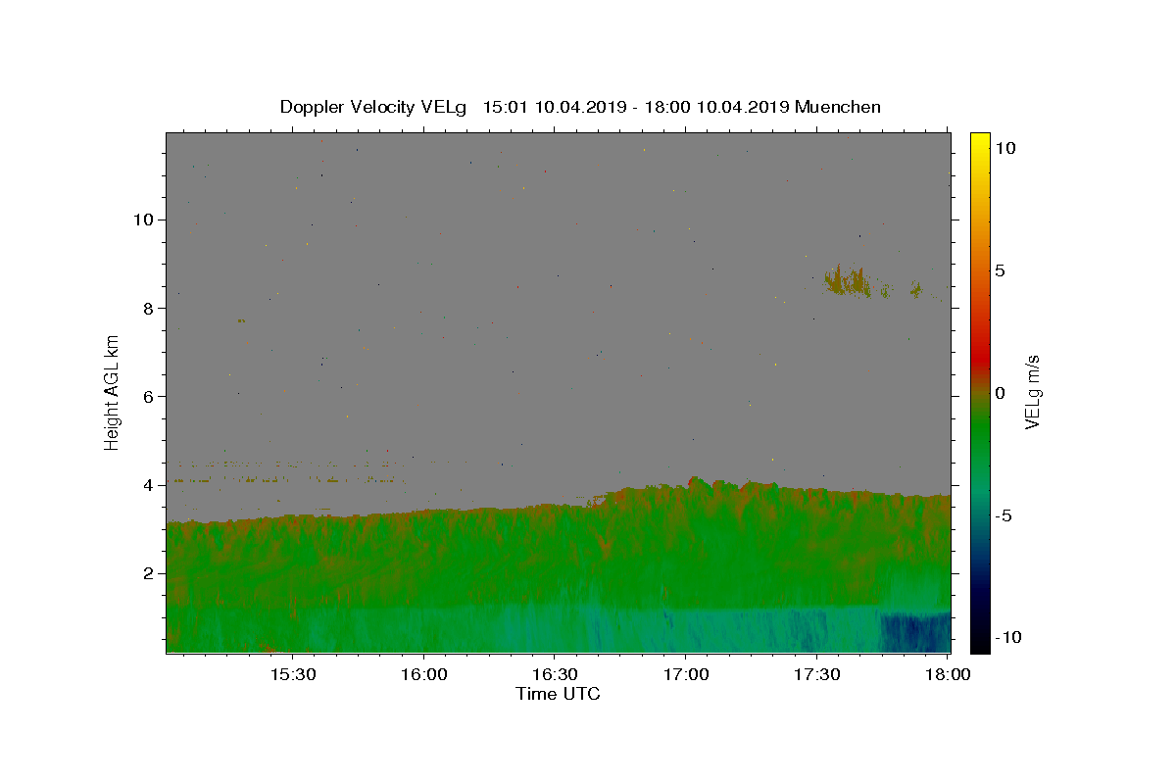
Task: Click the 'Time UTC' axis label
Action: pyautogui.click(x=558, y=694)
